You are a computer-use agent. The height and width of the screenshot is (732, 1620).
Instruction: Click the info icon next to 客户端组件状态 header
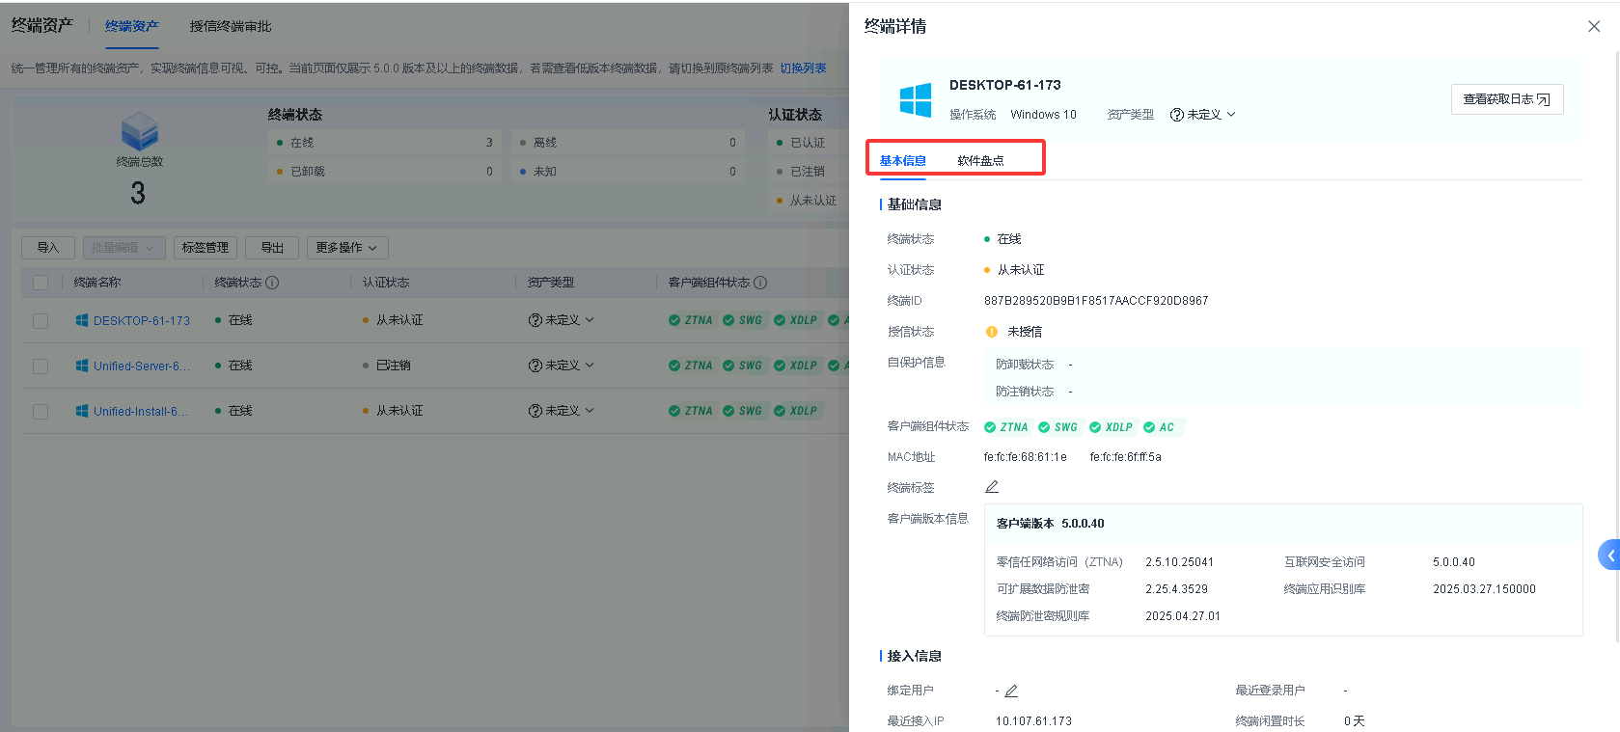[760, 283]
